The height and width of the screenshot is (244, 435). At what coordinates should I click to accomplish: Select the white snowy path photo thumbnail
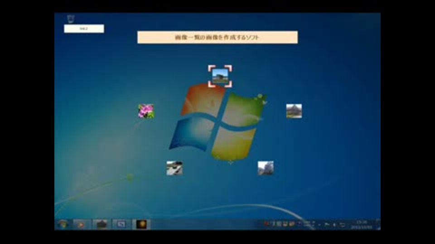[174, 168]
